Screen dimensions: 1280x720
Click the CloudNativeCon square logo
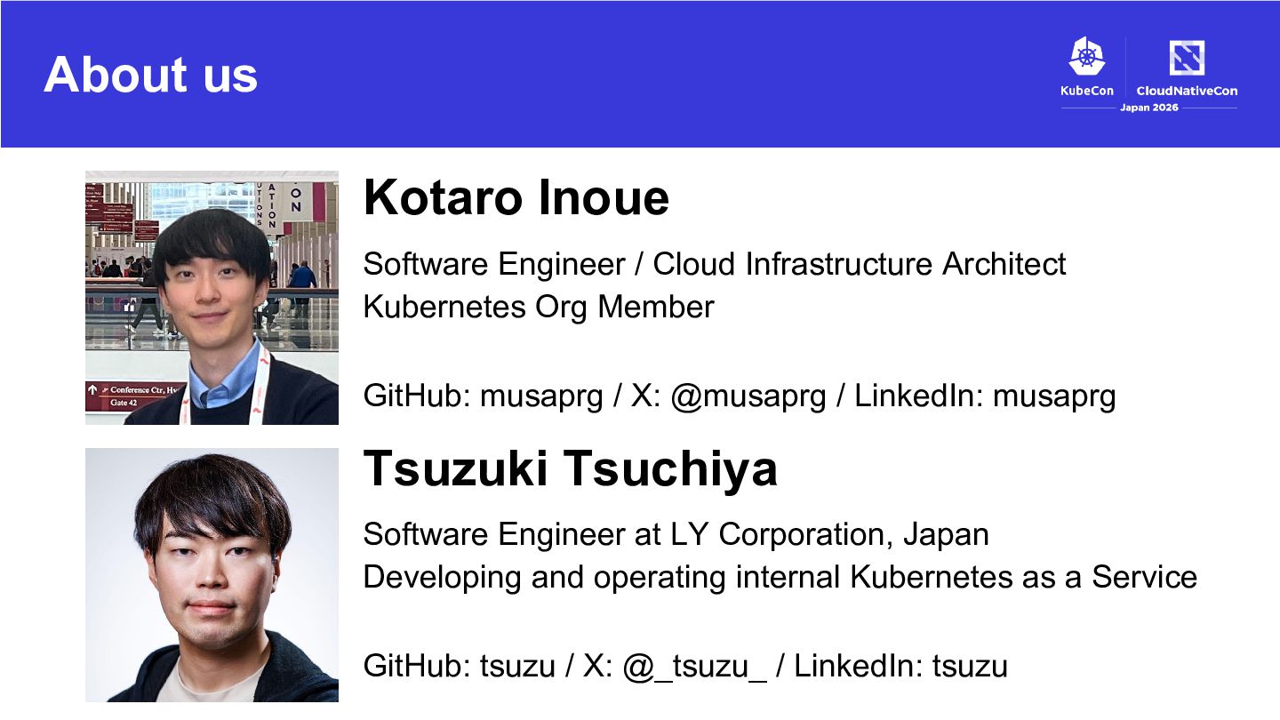tap(1187, 58)
